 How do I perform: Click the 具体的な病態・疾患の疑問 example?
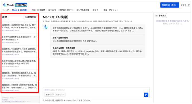[98, 51]
